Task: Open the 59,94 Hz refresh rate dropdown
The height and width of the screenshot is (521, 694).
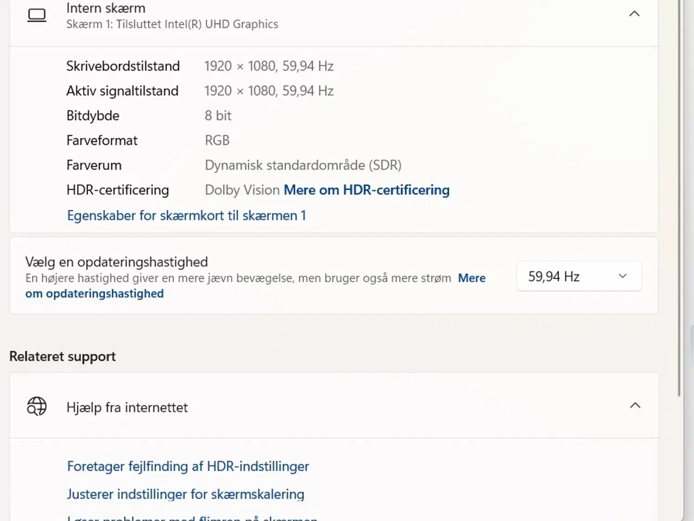Action: tap(579, 276)
